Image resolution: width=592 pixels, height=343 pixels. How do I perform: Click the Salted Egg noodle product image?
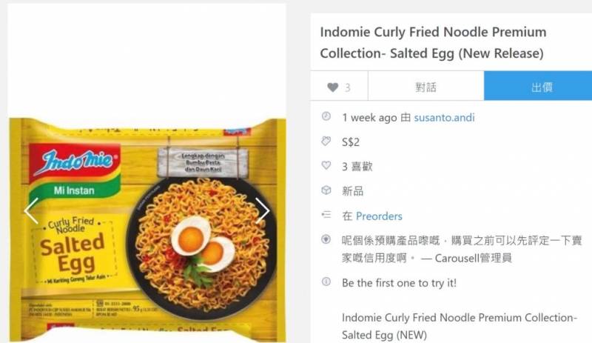147,230
